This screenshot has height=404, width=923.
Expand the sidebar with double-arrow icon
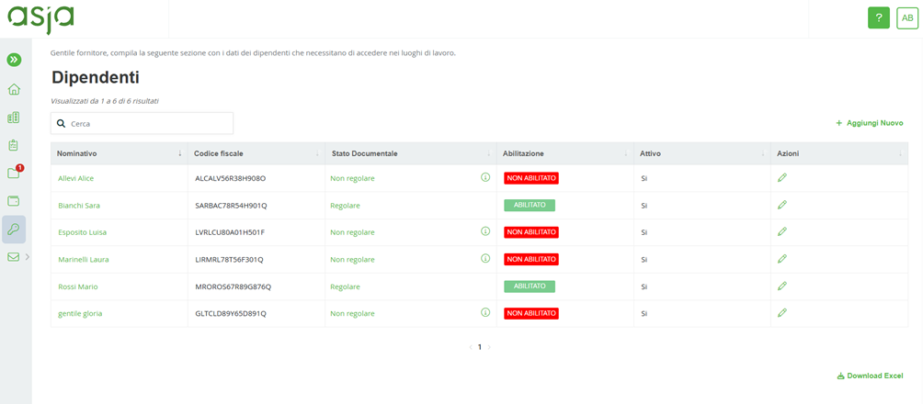tap(14, 60)
